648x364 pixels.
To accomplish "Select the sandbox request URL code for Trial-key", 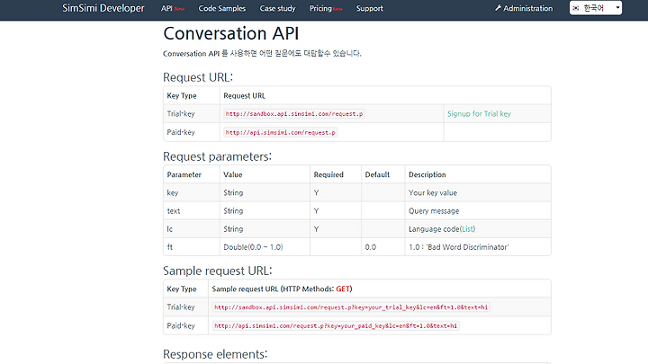I will tap(294, 114).
